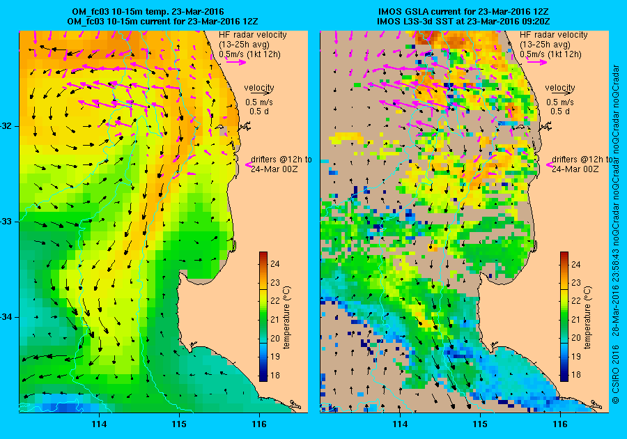
Task: Click the 'temperature (°C)' label on right color bar
Action: tap(587, 318)
